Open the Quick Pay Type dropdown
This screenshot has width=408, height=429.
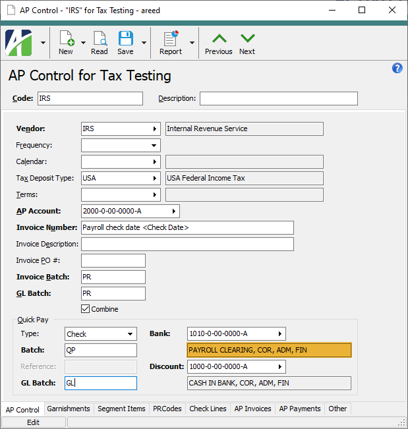pyautogui.click(x=131, y=334)
